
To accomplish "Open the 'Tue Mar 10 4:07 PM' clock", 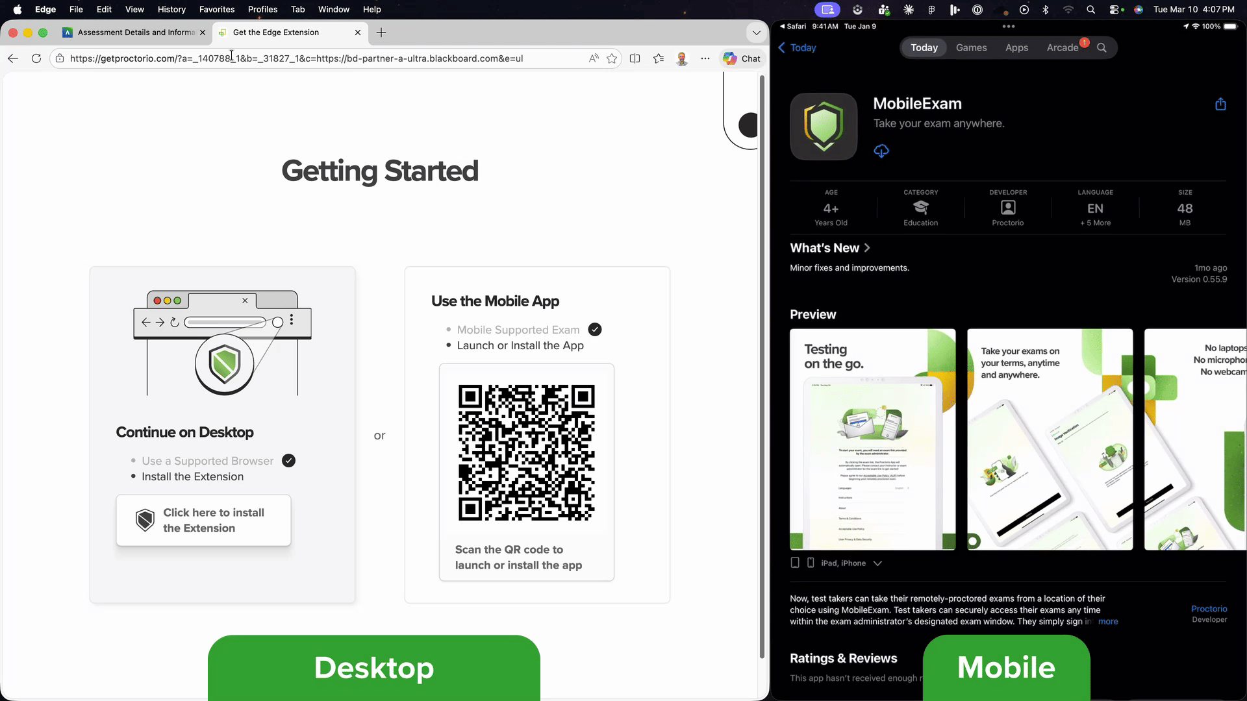I will 1194,10.
